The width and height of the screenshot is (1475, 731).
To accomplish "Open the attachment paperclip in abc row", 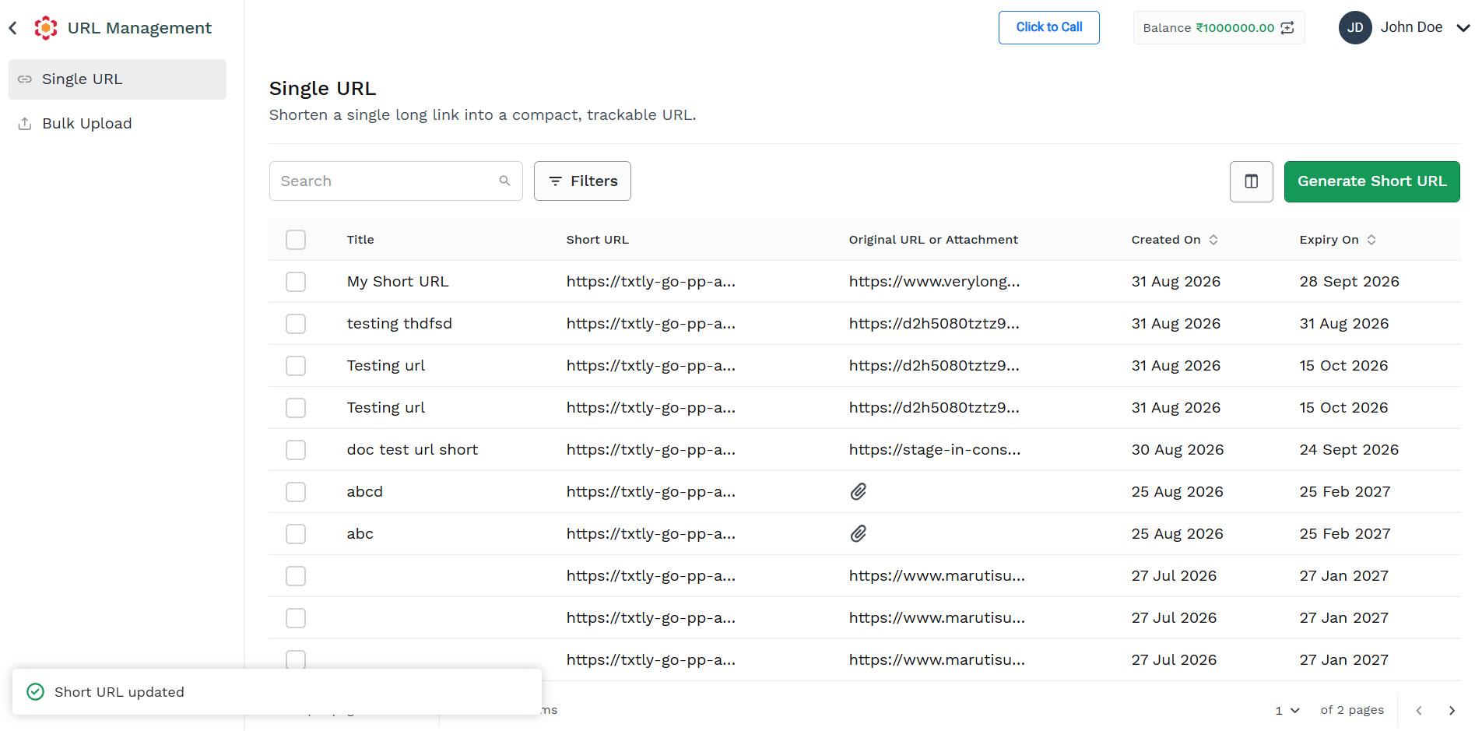I will [x=858, y=533].
